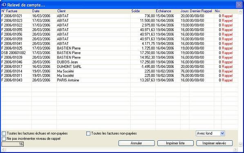
Task: Click Rappel for invoice F 2006/01023
Action: (x=227, y=20)
